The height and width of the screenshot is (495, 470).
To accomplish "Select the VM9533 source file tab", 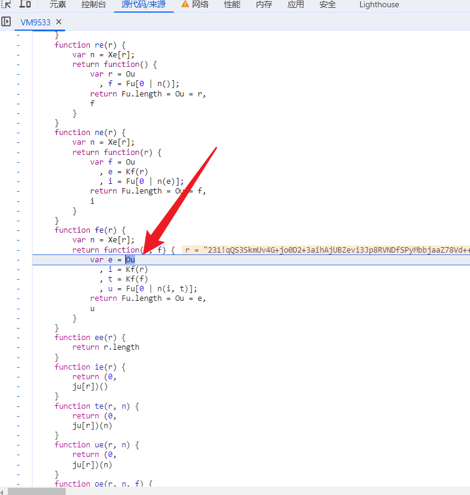I will (x=36, y=22).
